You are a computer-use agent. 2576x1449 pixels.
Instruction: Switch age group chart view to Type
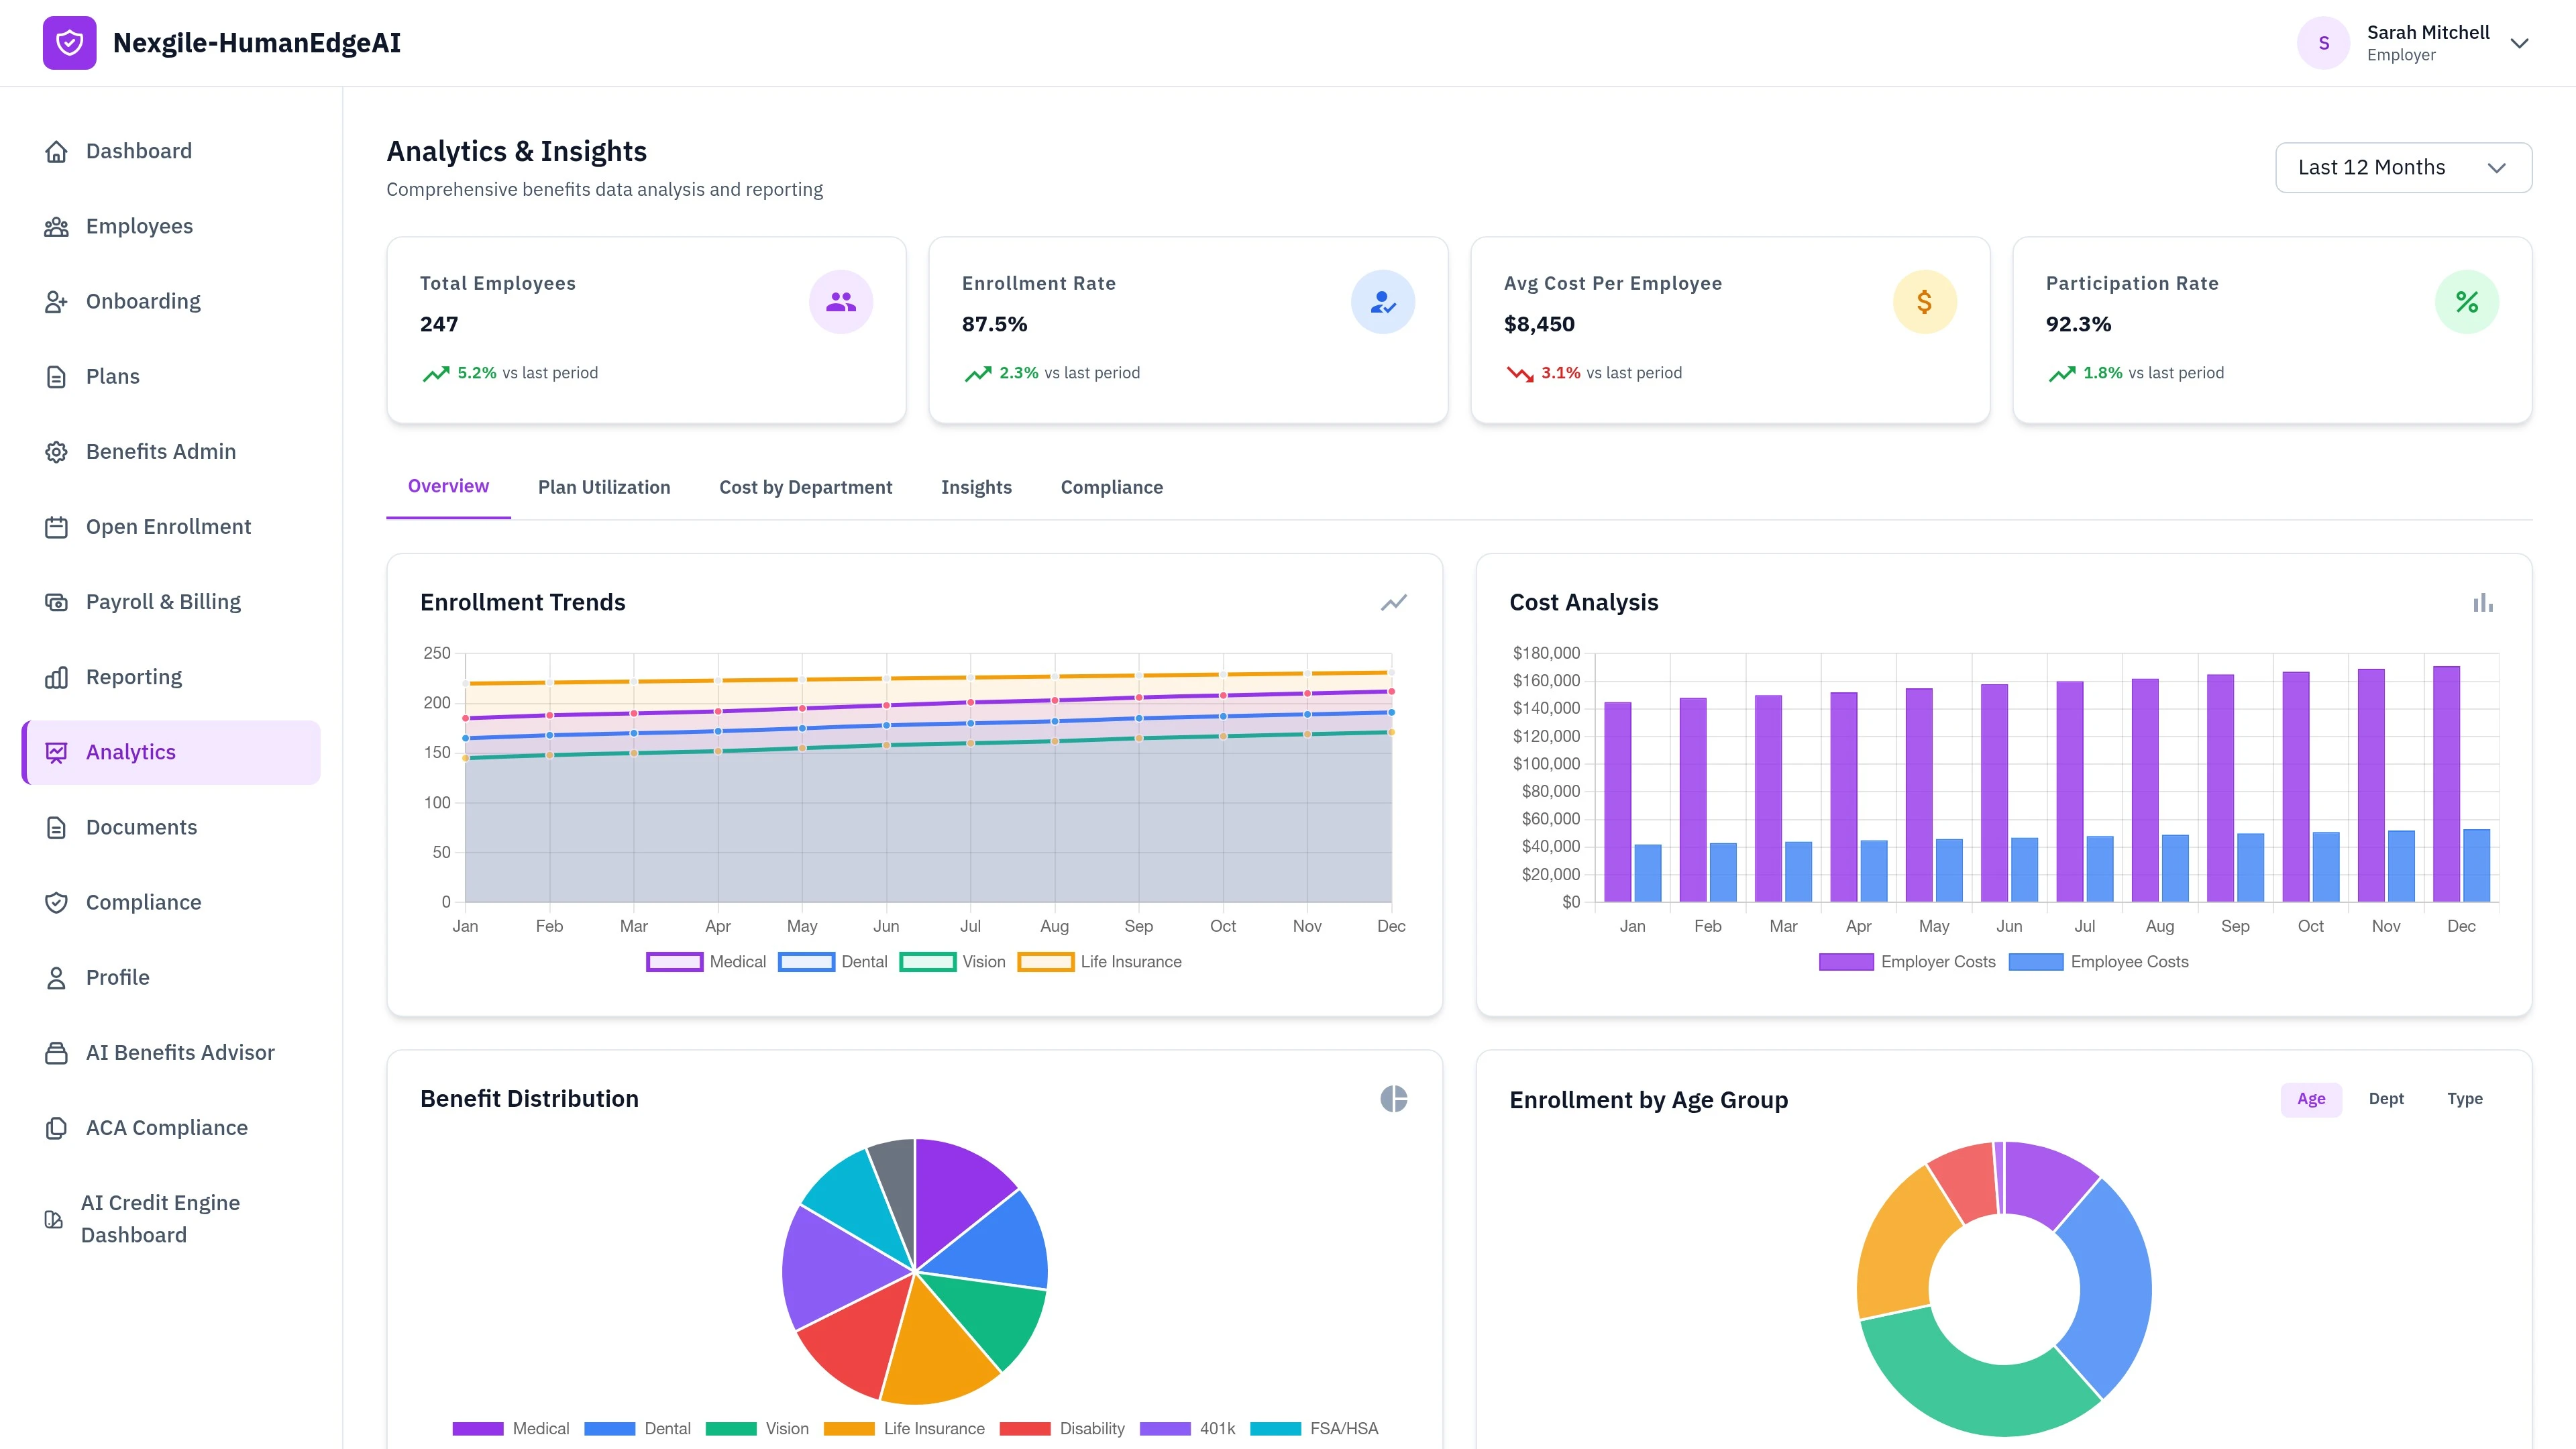click(2465, 1098)
